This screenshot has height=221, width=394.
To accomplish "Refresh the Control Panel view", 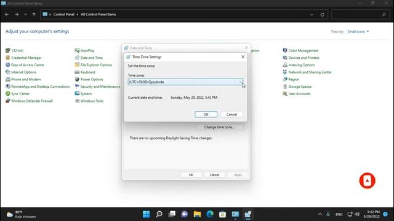I will 322,15.
